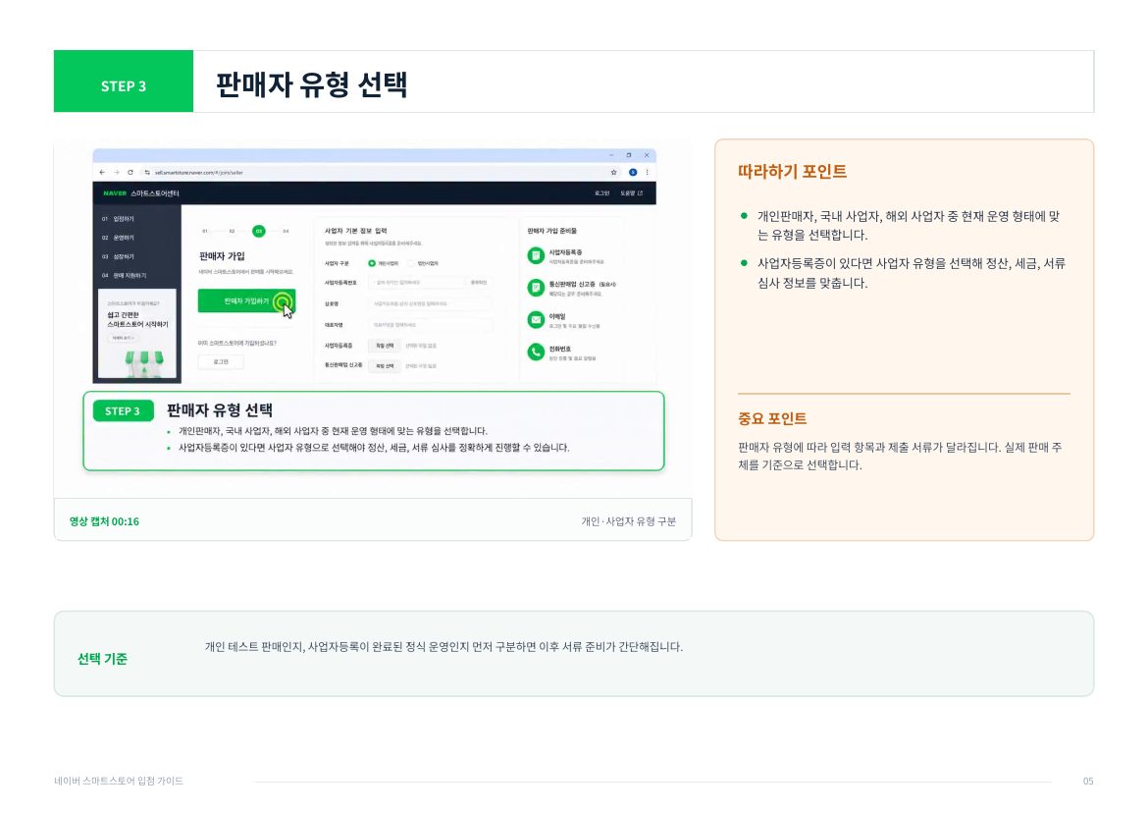
Task: Click the site info icon beside the URL
Action: point(147,172)
